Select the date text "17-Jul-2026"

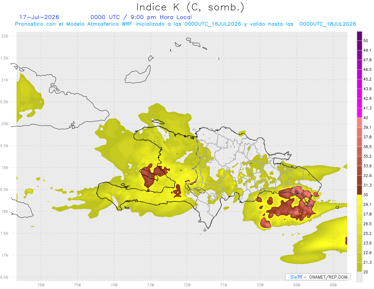pyautogui.click(x=39, y=17)
